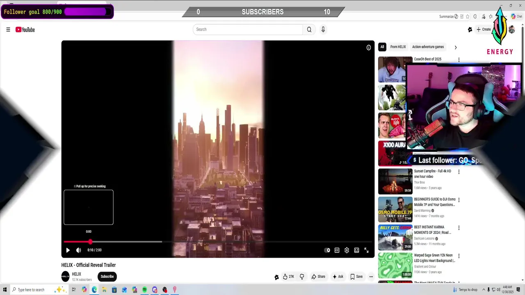The image size is (525, 295).
Task: Open the Sunset Campfire thumbnail
Action: coord(395,181)
